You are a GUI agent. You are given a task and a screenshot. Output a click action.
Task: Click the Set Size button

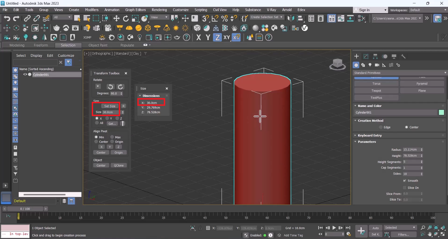(110, 106)
